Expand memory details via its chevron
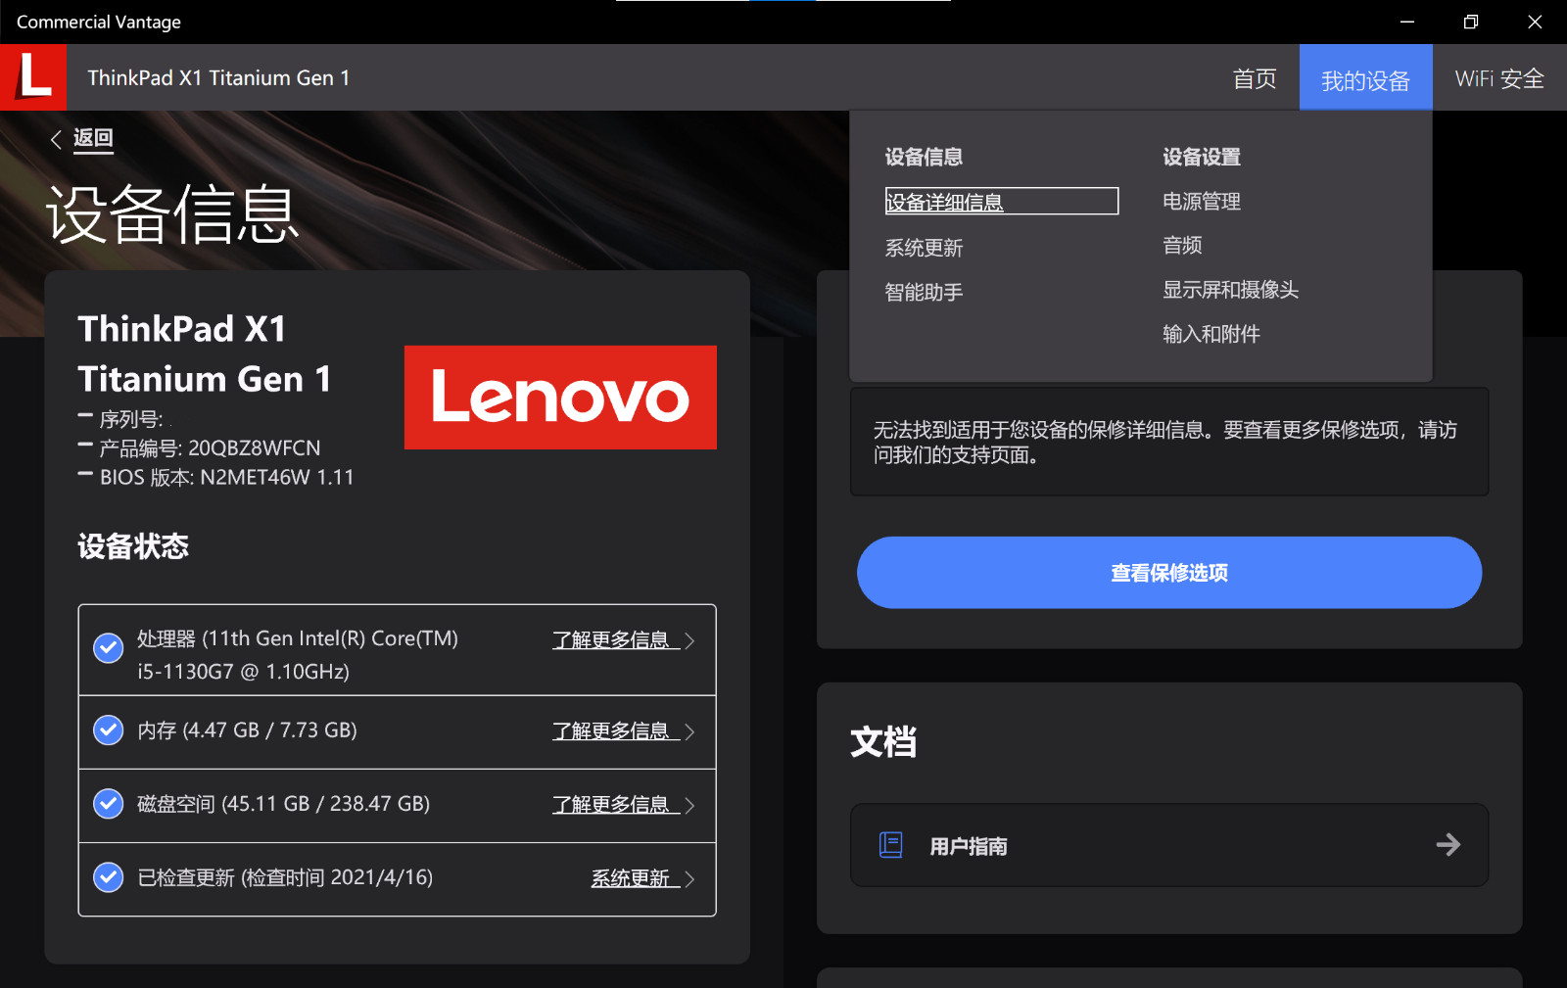Image resolution: width=1567 pixels, height=988 pixels. coord(689,731)
